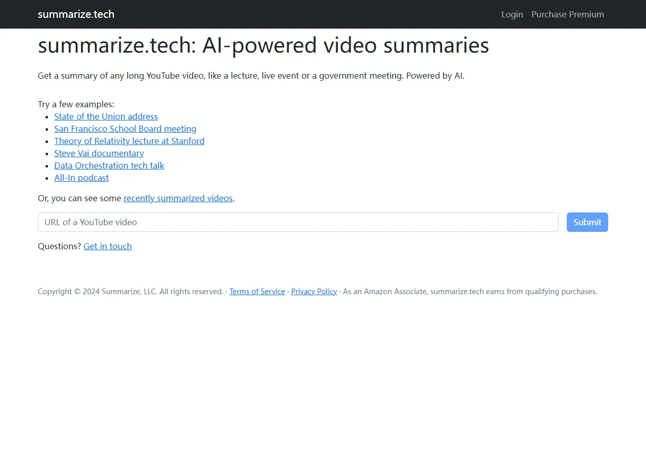646x453 pixels.
Task: Open Steve Vai documentary example
Action: click(99, 153)
